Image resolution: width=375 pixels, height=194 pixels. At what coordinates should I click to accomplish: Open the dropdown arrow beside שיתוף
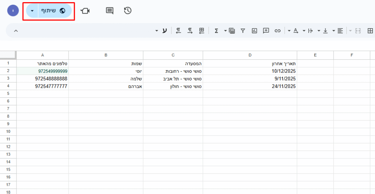(32, 11)
